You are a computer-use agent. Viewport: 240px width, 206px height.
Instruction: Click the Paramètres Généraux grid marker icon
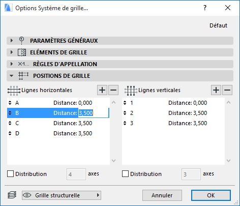[x=21, y=41]
